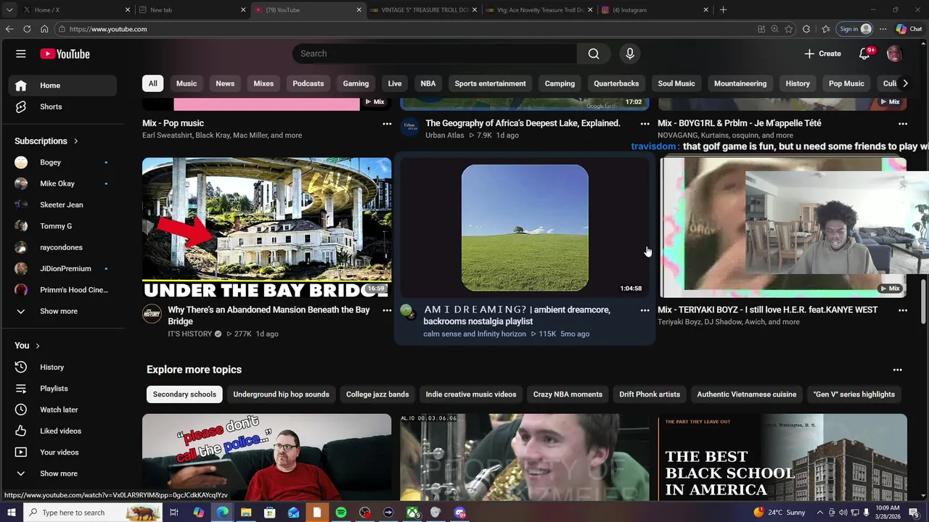Select Underground hip hop sounds chip
Viewport: 929px width, 522px height.
[281, 394]
